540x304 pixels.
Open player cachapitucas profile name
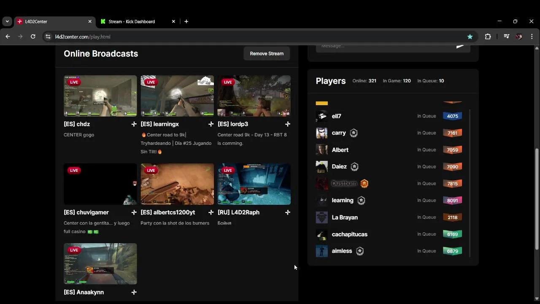[x=349, y=234]
